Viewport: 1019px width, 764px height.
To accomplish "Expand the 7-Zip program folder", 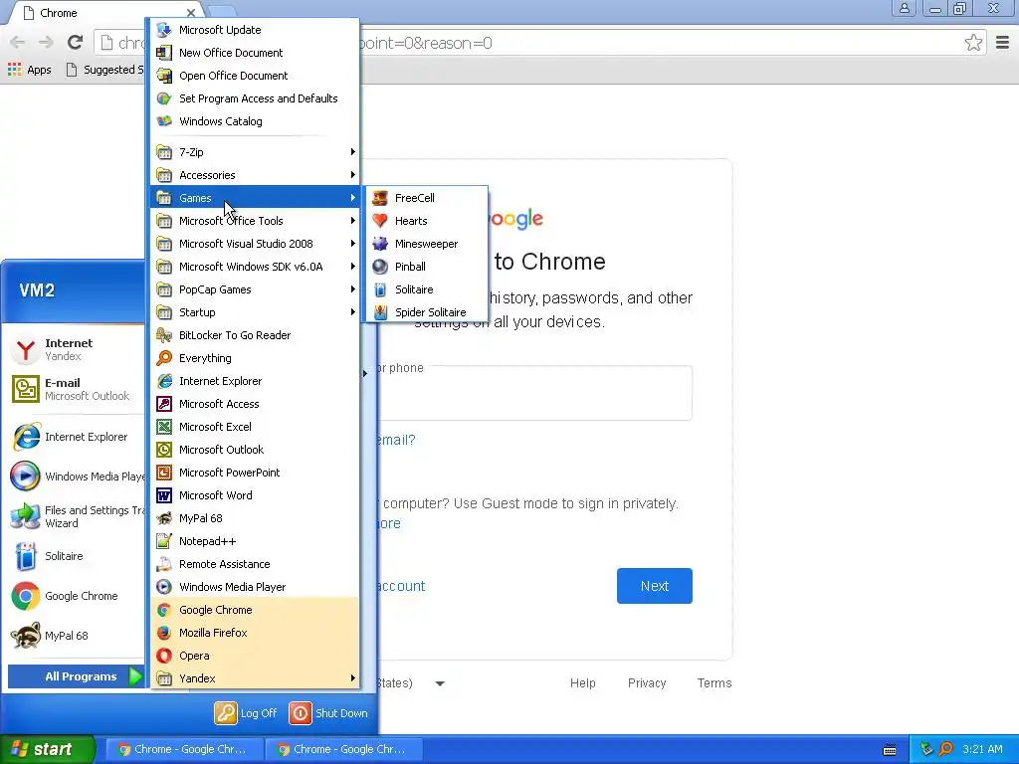I will tap(255, 152).
